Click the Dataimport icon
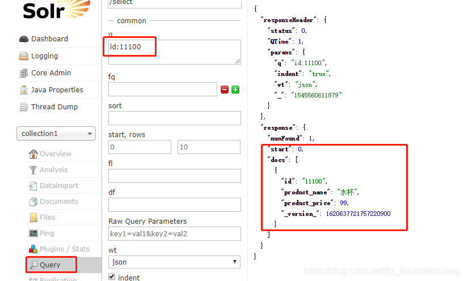The height and width of the screenshot is (281, 464). [x=33, y=186]
